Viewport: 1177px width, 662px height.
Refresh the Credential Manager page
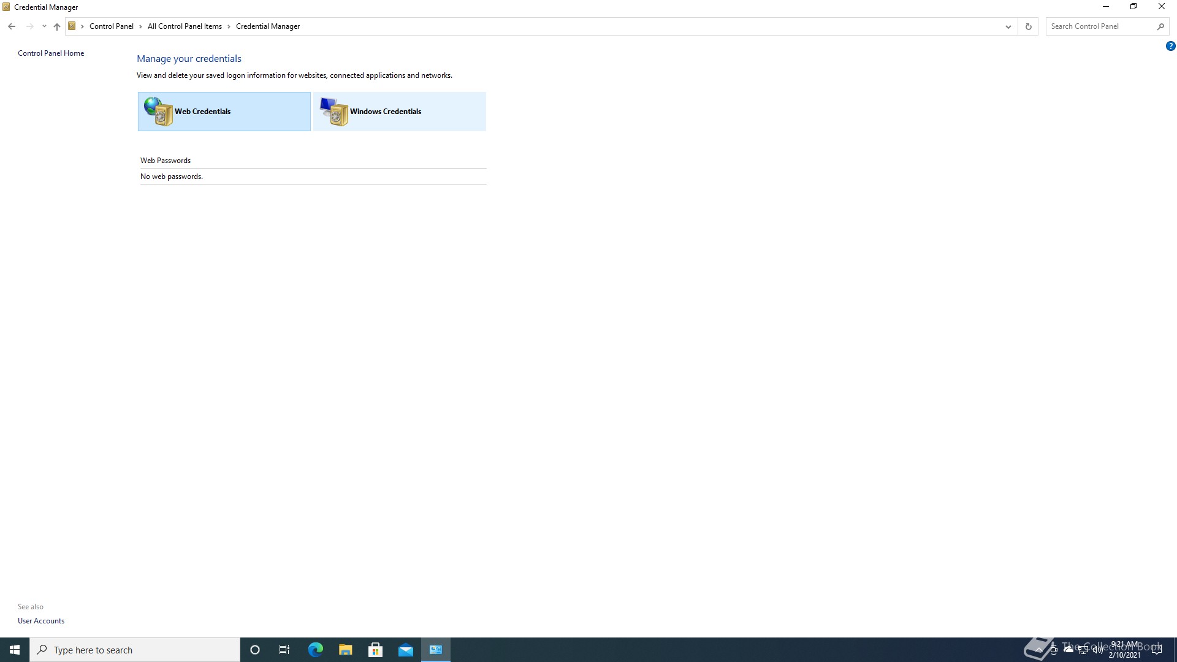[x=1028, y=26]
